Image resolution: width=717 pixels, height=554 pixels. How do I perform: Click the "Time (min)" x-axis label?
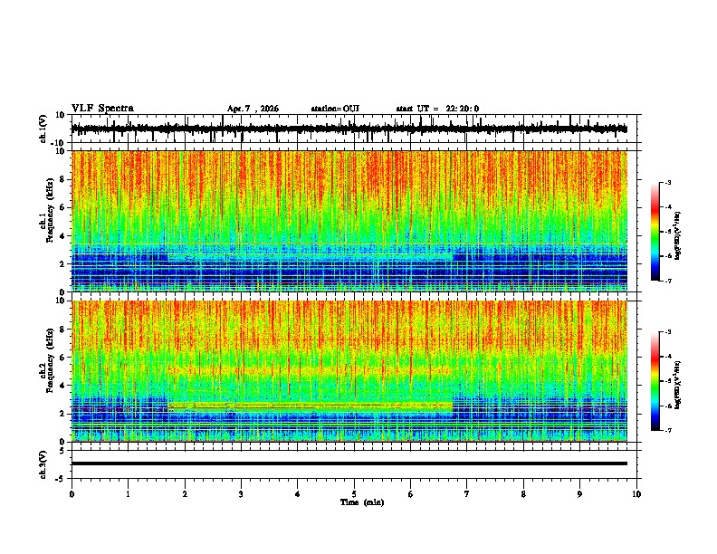click(362, 502)
